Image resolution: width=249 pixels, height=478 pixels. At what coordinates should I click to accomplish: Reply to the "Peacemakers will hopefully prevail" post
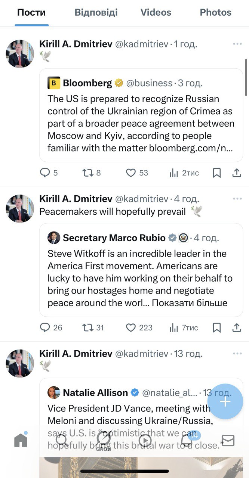[45, 328]
